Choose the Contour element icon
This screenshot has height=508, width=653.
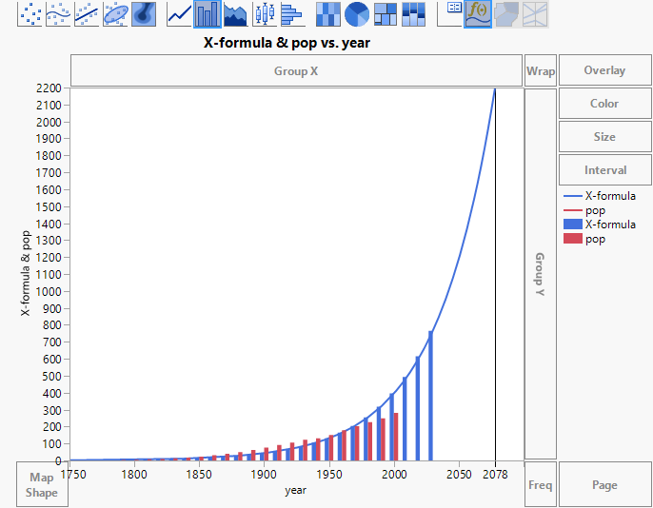(x=144, y=12)
